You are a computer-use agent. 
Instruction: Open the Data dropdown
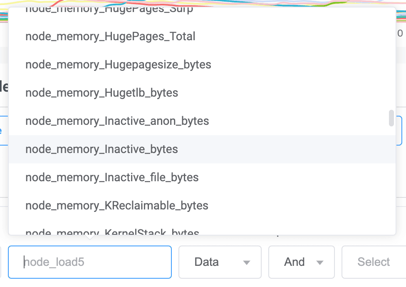coord(220,262)
